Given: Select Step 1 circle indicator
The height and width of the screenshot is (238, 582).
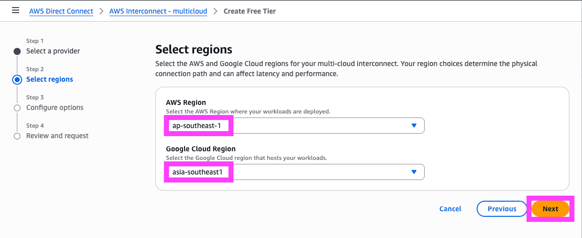Looking at the screenshot, I should tap(17, 51).
